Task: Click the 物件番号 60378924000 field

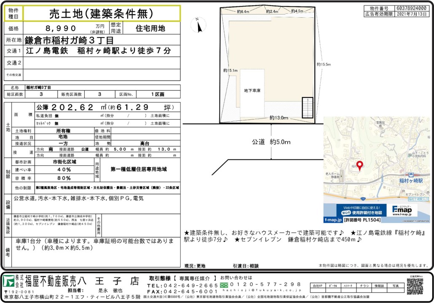Action: coord(411,8)
